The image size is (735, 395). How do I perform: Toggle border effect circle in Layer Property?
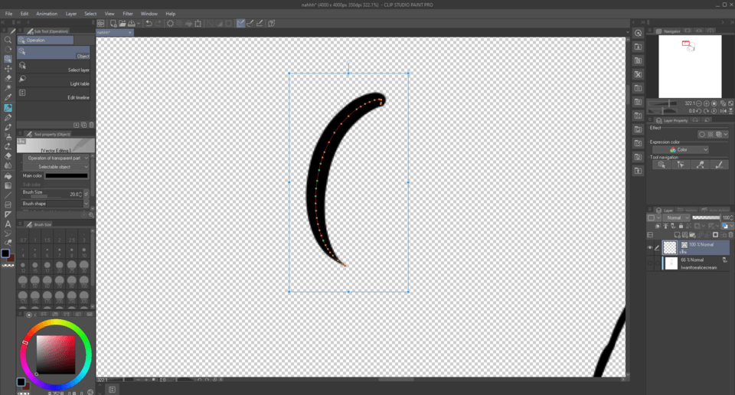click(702, 135)
